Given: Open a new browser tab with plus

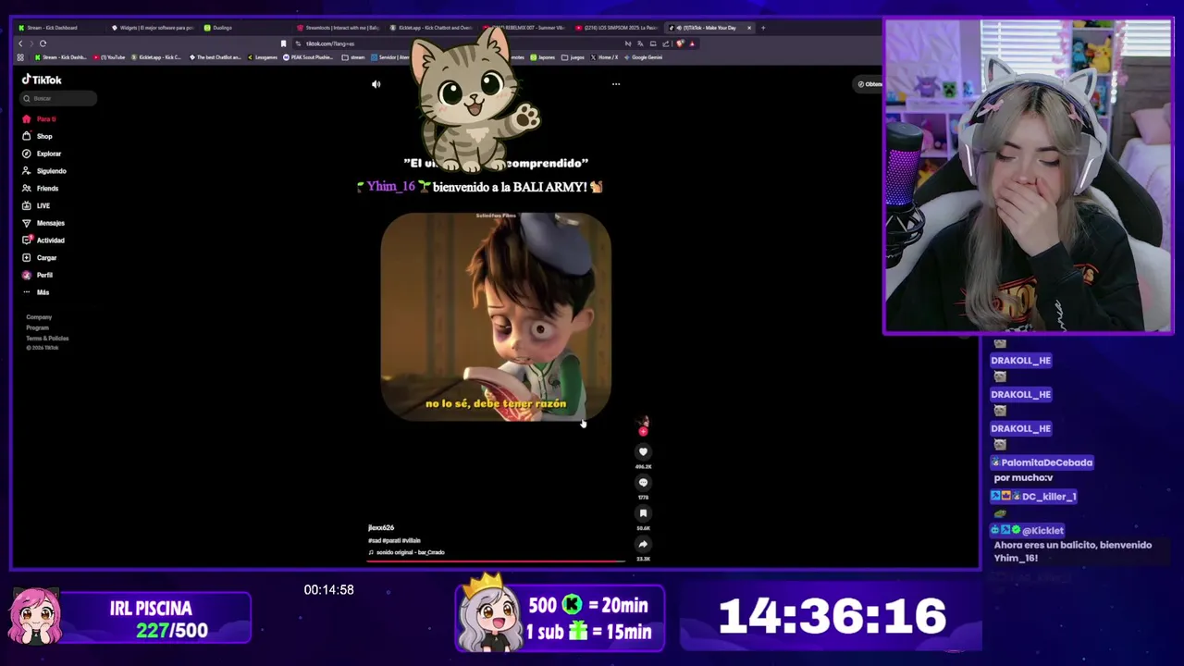Looking at the screenshot, I should tap(763, 28).
